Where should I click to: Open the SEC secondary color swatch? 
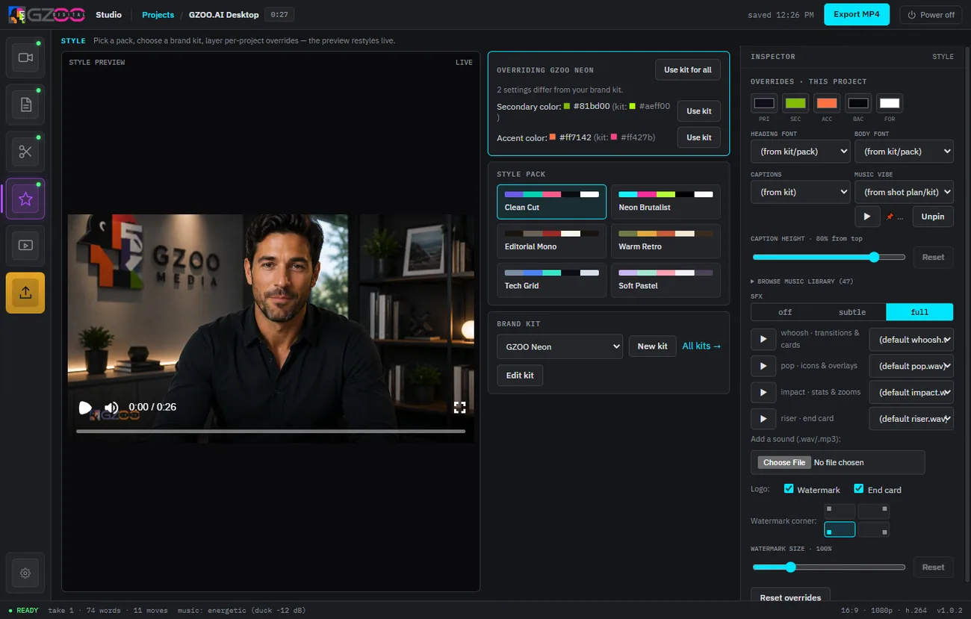coord(795,103)
